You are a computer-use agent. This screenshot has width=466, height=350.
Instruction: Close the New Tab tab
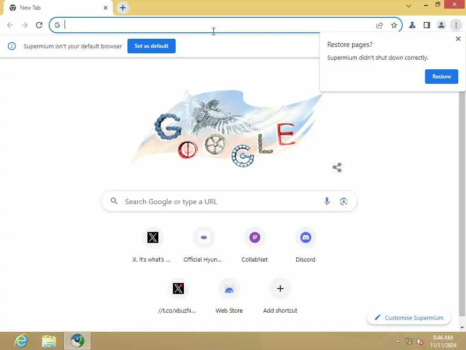[106, 8]
